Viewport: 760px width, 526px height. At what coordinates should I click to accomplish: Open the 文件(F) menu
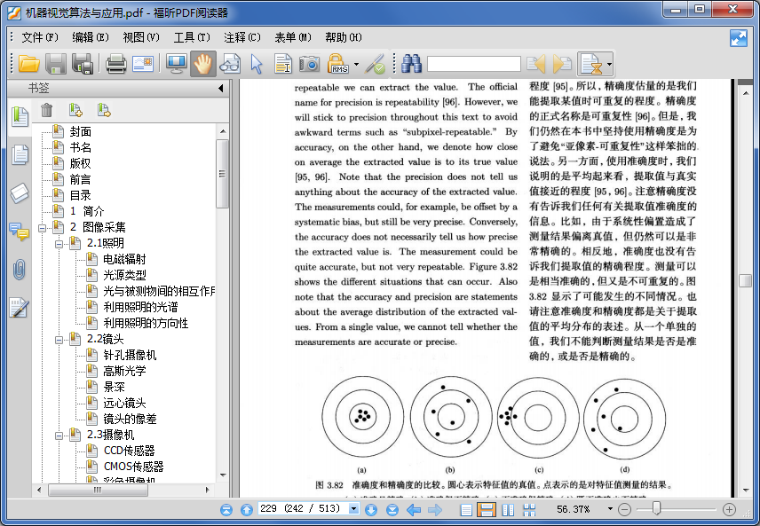[x=40, y=38]
